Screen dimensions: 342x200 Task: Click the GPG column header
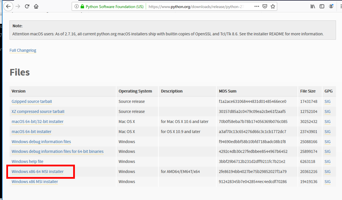pos(329,91)
